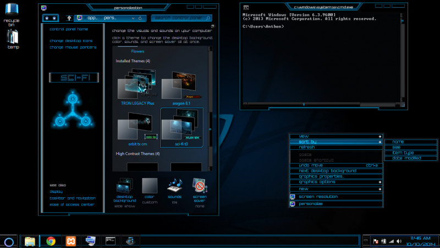Open Ease of Access Center link
Image resolution: width=440 pixels, height=248 pixels.
[x=72, y=204]
